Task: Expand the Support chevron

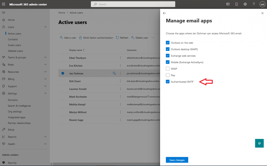Action: 45,86
